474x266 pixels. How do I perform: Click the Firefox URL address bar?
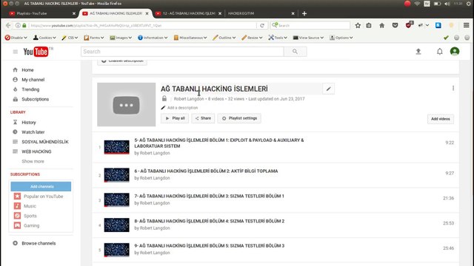143,25
